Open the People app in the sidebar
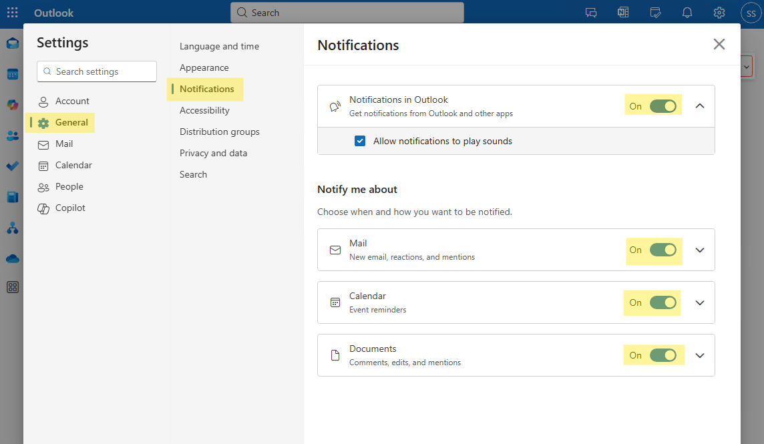764x444 pixels. 12,136
